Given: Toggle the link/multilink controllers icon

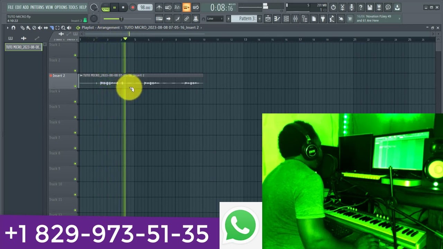Looking at the screenshot, I should click(x=186, y=19).
